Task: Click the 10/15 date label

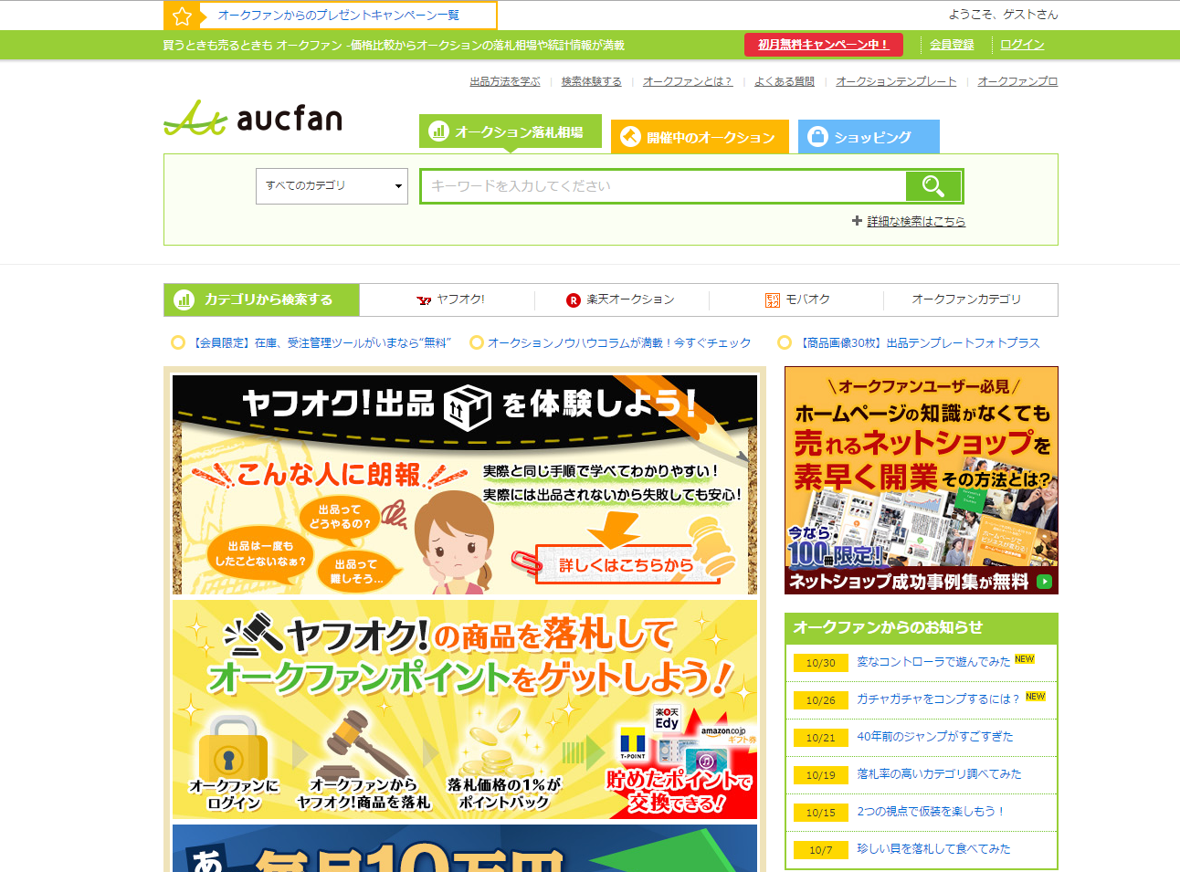Action: [x=821, y=813]
